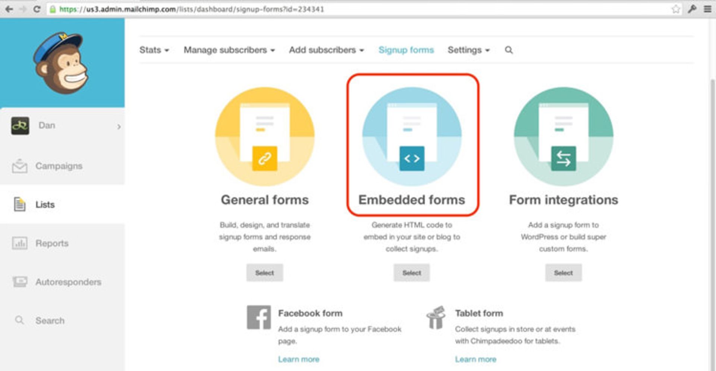Open the Add subscribers dropdown
Viewport: 716px width, 371px height.
(326, 50)
